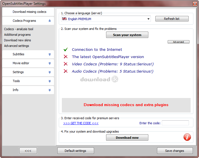Open Codecs - analysis tool
199x158 pixels.
[x=18, y=29]
